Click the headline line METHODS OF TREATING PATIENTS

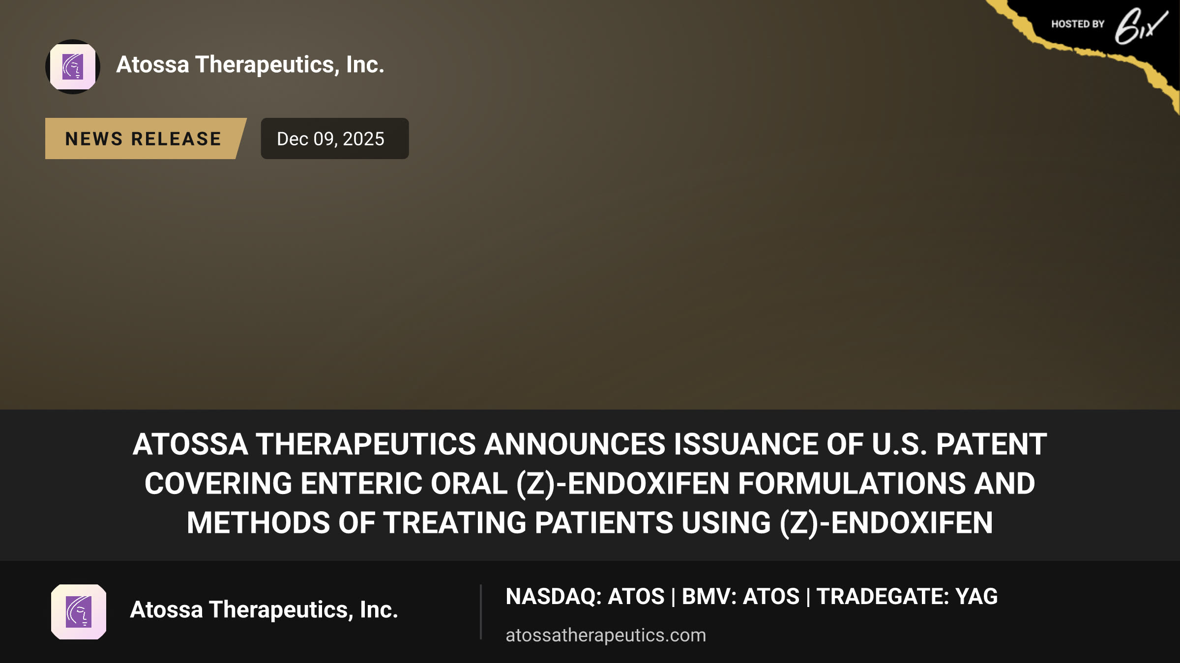coord(590,523)
